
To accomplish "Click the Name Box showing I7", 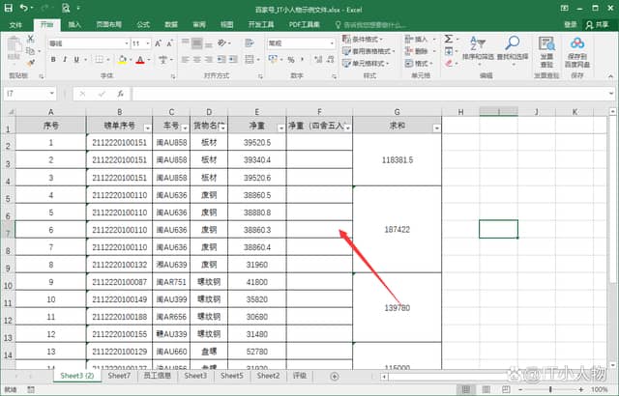I will pos(27,94).
